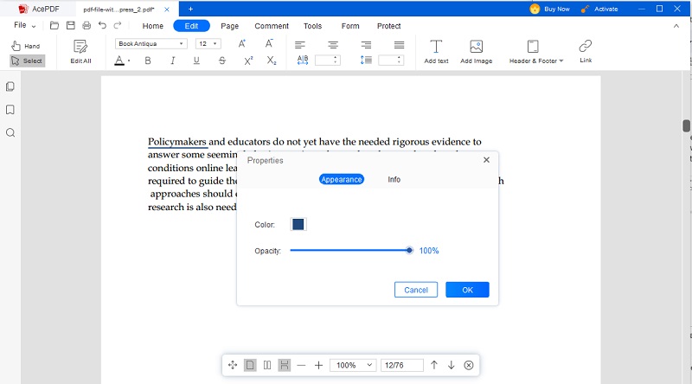This screenshot has height=384, width=692.
Task: Open new tab with plus button
Action: tap(190, 9)
